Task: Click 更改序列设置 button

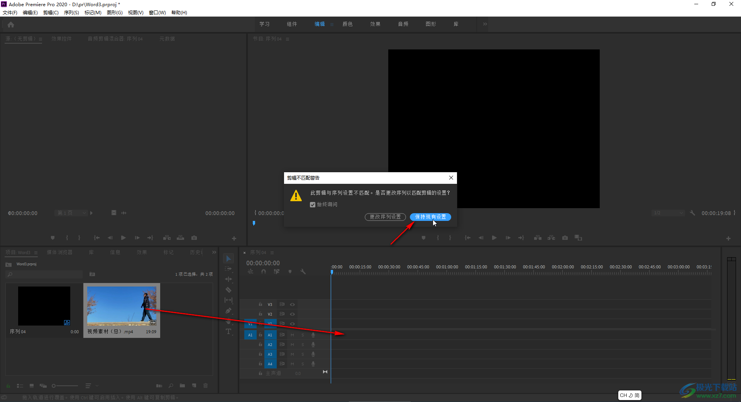Action: (x=385, y=217)
